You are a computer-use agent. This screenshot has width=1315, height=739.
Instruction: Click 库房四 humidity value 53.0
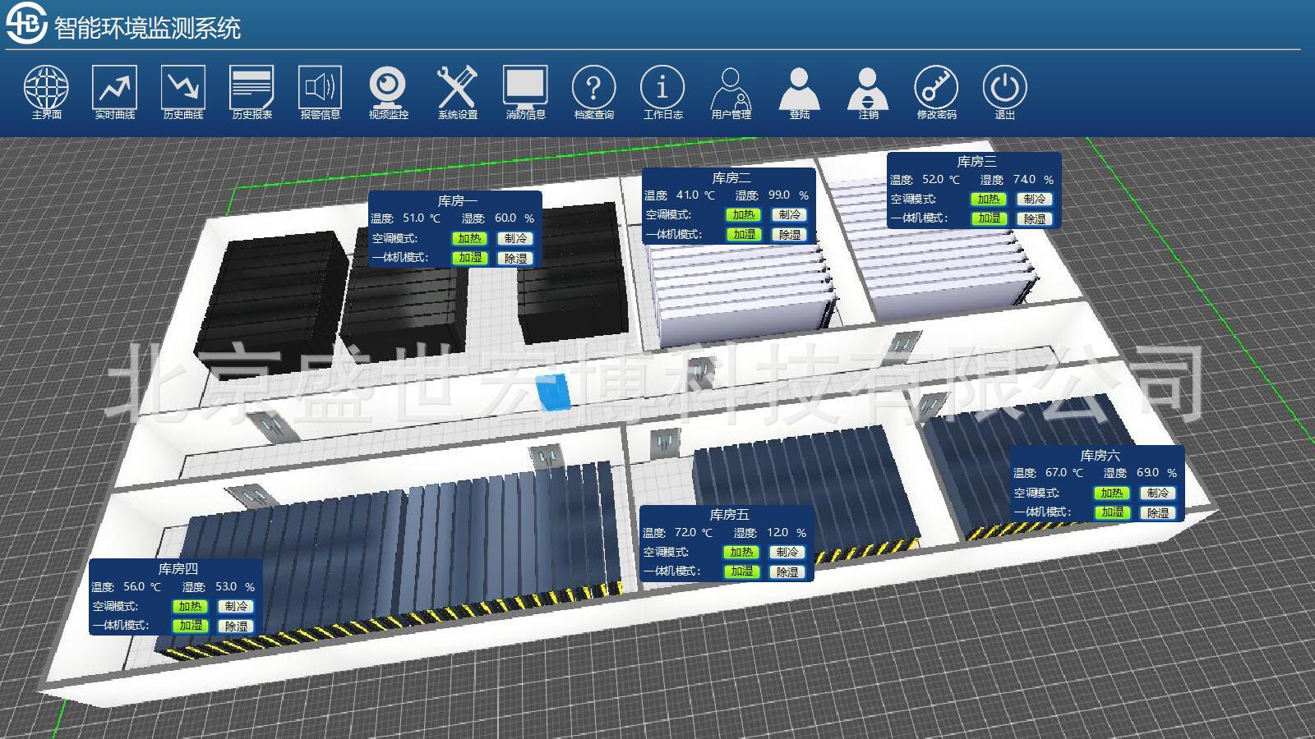click(226, 587)
